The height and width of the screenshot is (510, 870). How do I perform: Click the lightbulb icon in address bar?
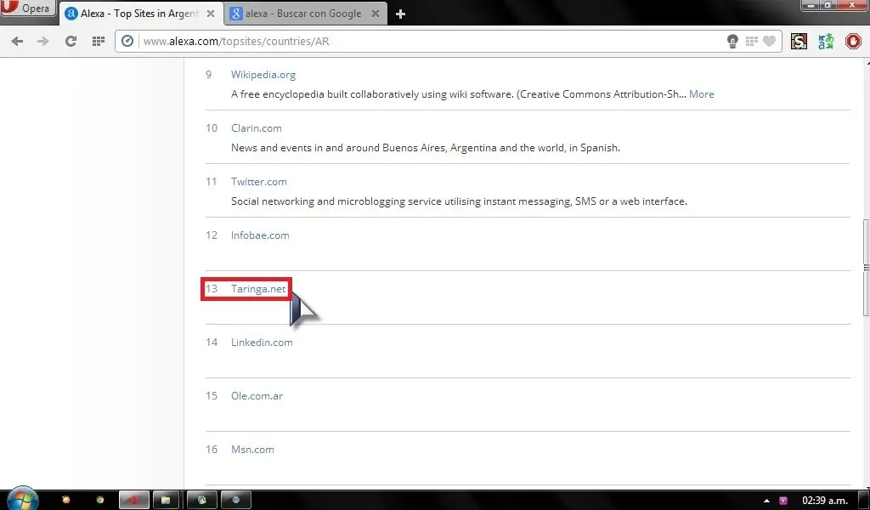pos(732,41)
